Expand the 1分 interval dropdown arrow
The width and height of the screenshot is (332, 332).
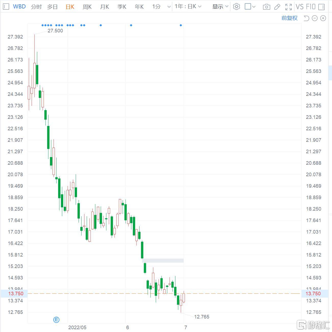tap(169, 7)
